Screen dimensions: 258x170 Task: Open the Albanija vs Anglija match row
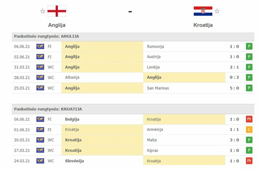[x=133, y=77]
